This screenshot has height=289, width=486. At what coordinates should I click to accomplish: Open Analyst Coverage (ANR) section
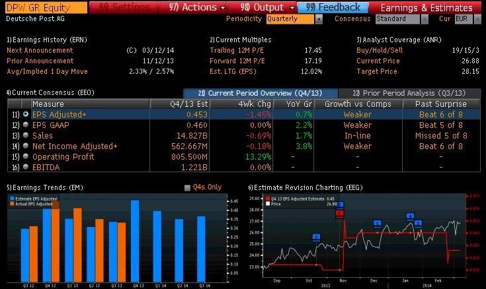click(399, 40)
